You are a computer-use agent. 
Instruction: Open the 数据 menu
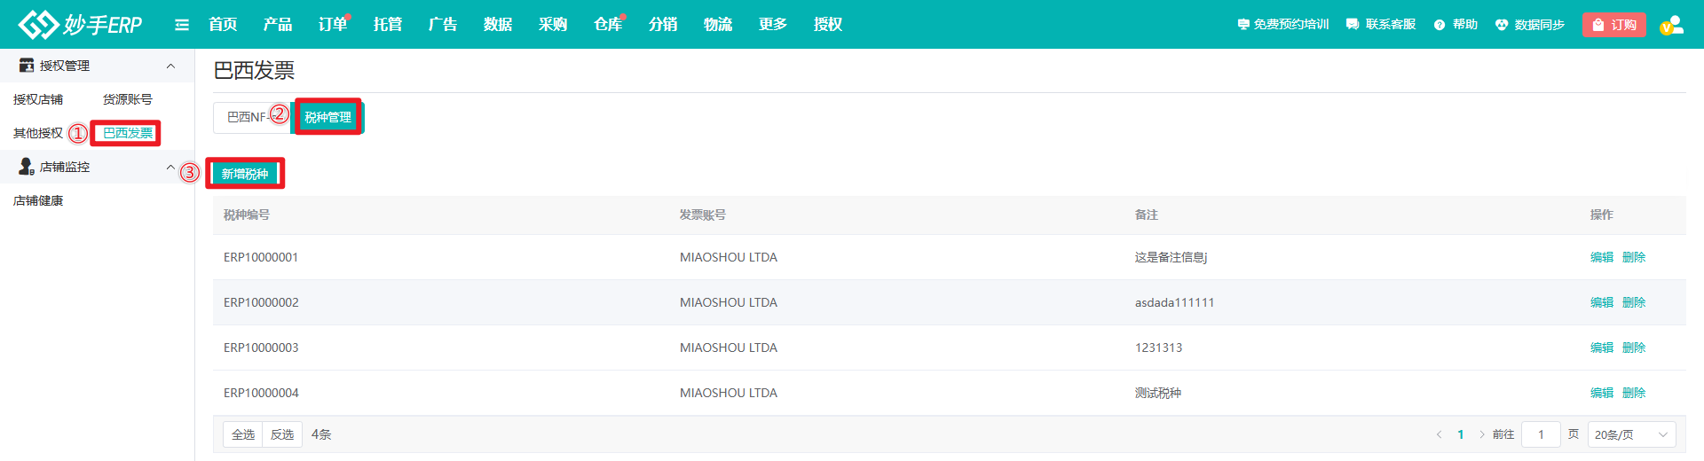(498, 25)
